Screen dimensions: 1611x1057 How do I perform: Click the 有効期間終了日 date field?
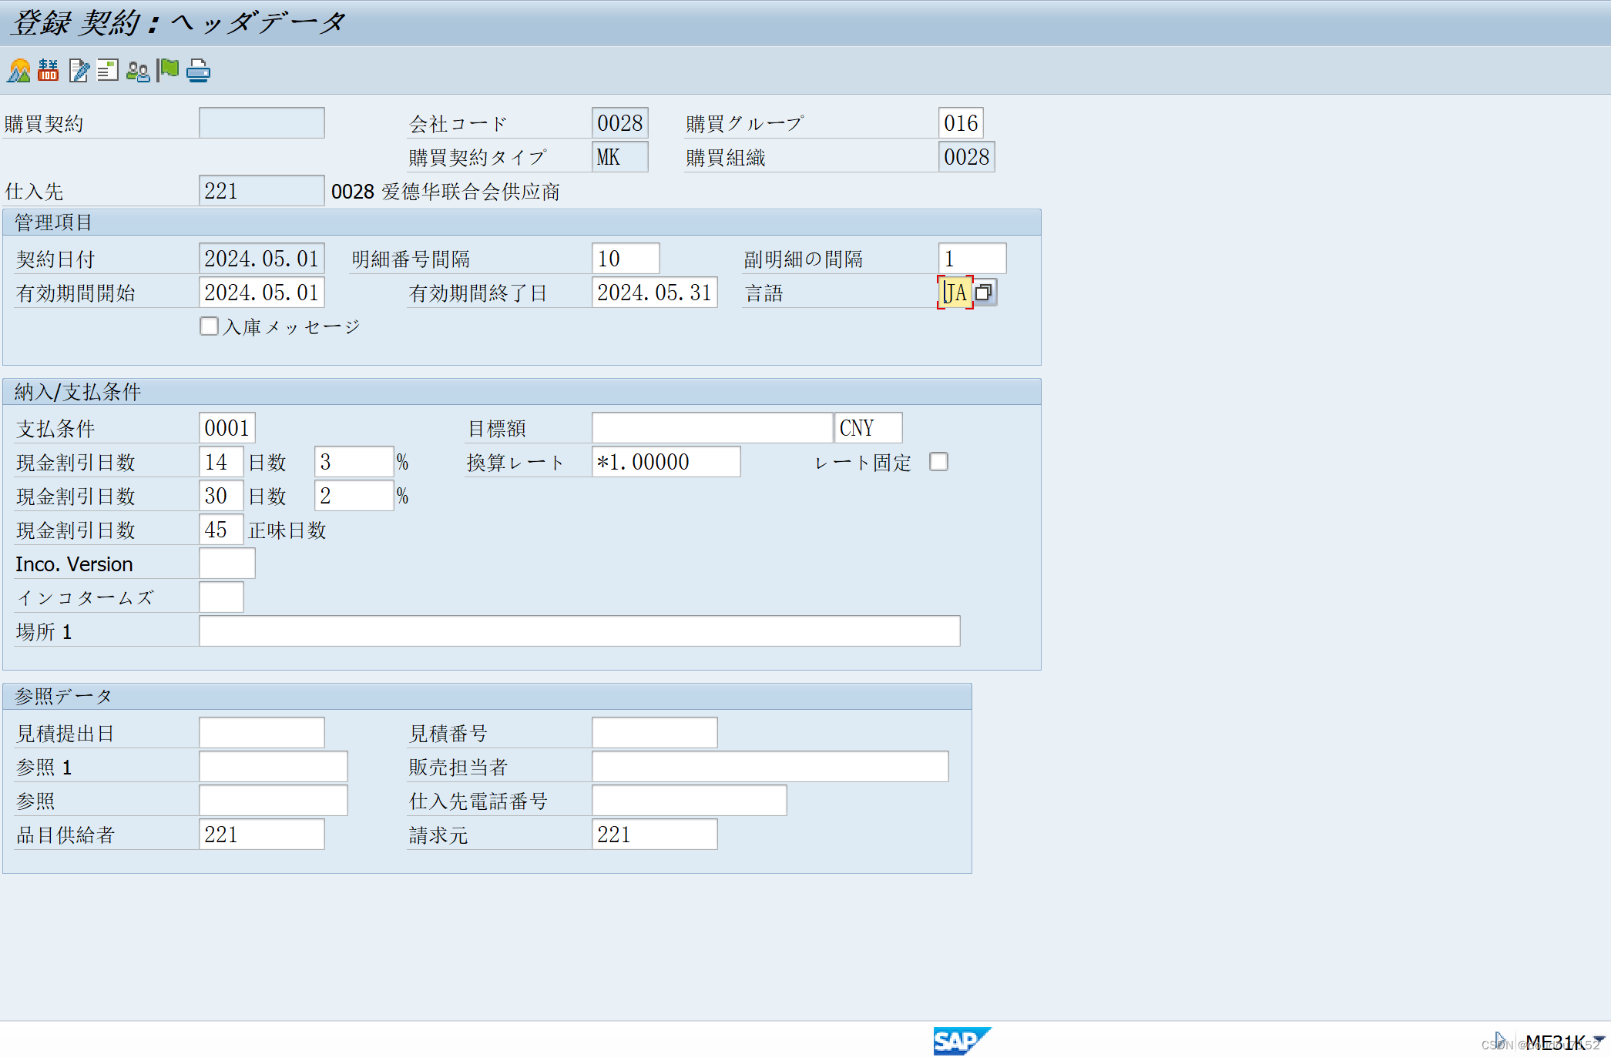click(654, 293)
